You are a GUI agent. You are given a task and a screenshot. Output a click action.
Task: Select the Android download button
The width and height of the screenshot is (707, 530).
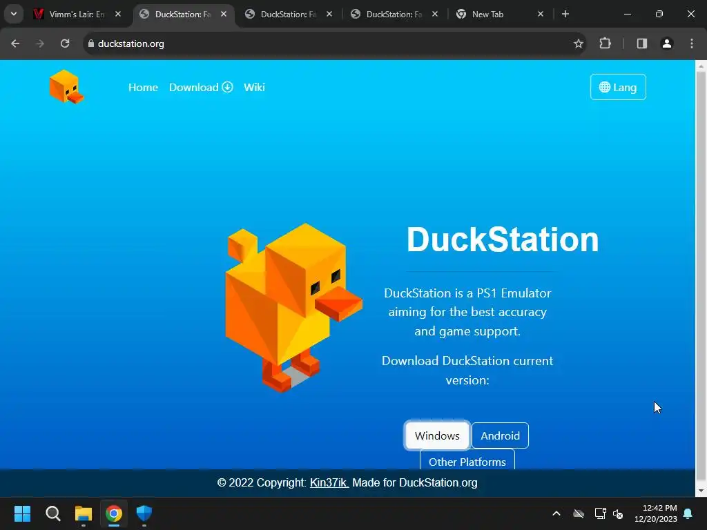(x=500, y=435)
